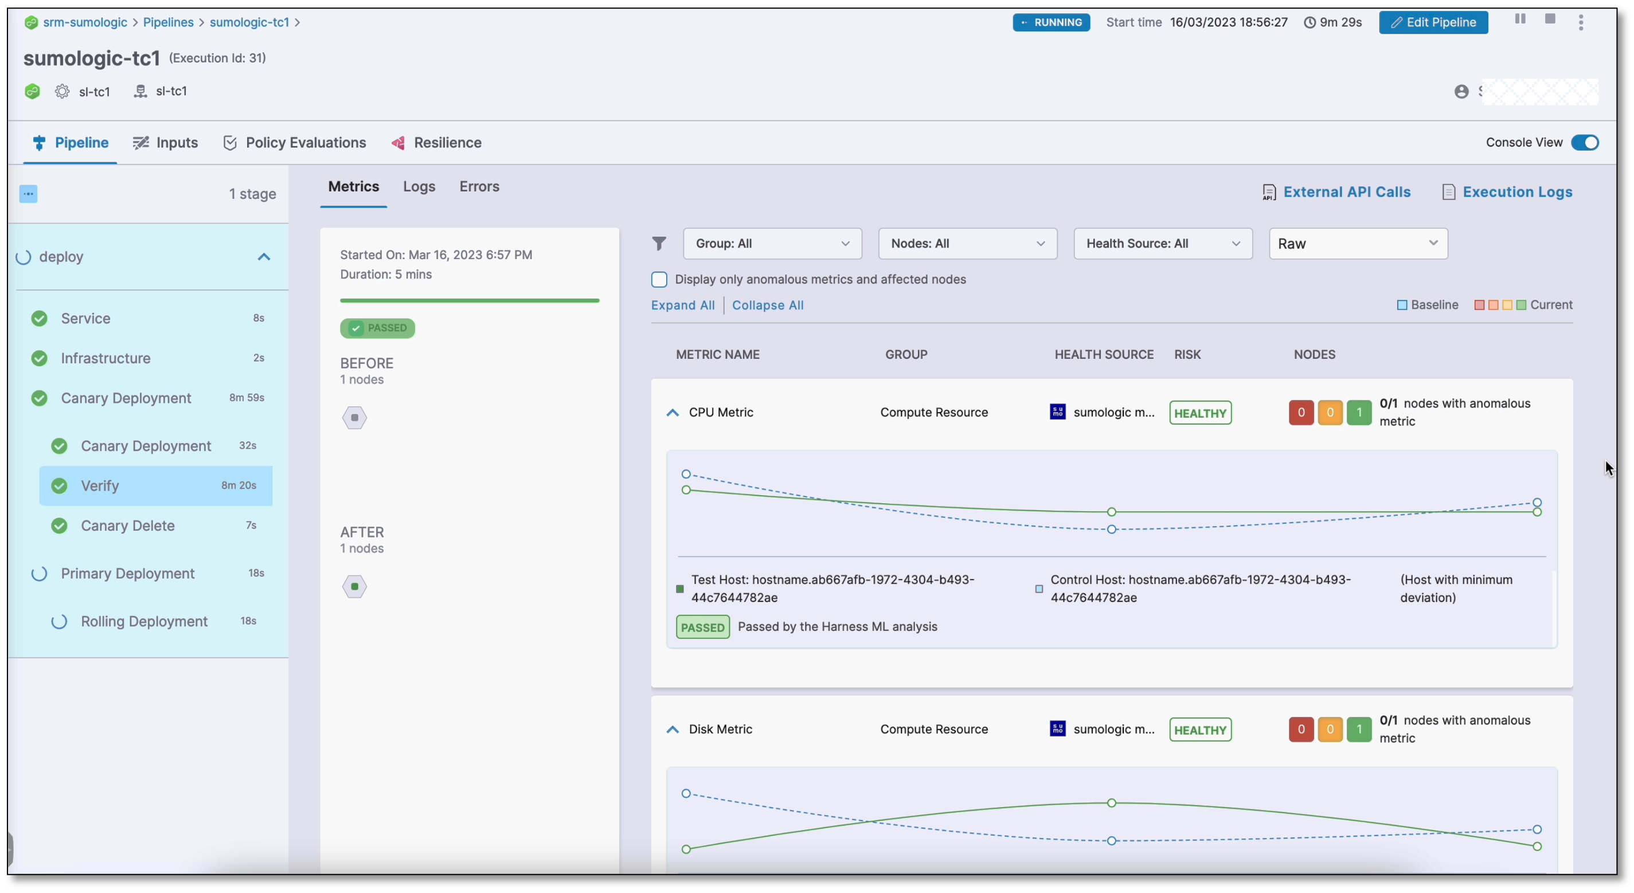Switch to the Errors tab

pos(479,186)
